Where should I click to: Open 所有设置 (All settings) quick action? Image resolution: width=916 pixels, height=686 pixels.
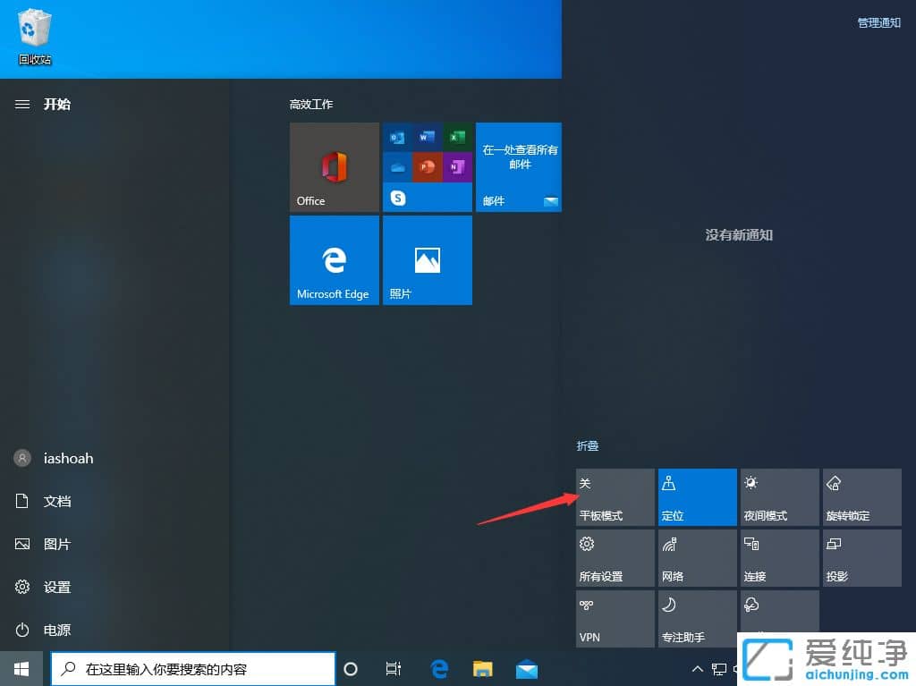(x=615, y=558)
